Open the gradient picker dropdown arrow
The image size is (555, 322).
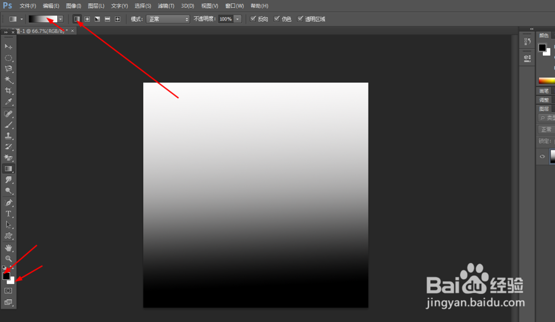coord(60,19)
